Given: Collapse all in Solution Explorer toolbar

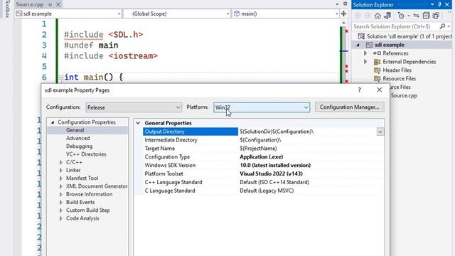Looking at the screenshot, I should click(x=426, y=16).
